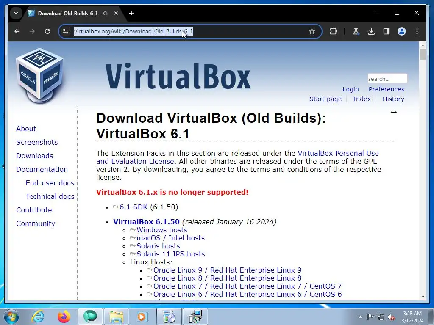434x325 pixels.
Task: Open End-user docs in the sidebar
Action: (x=50, y=183)
